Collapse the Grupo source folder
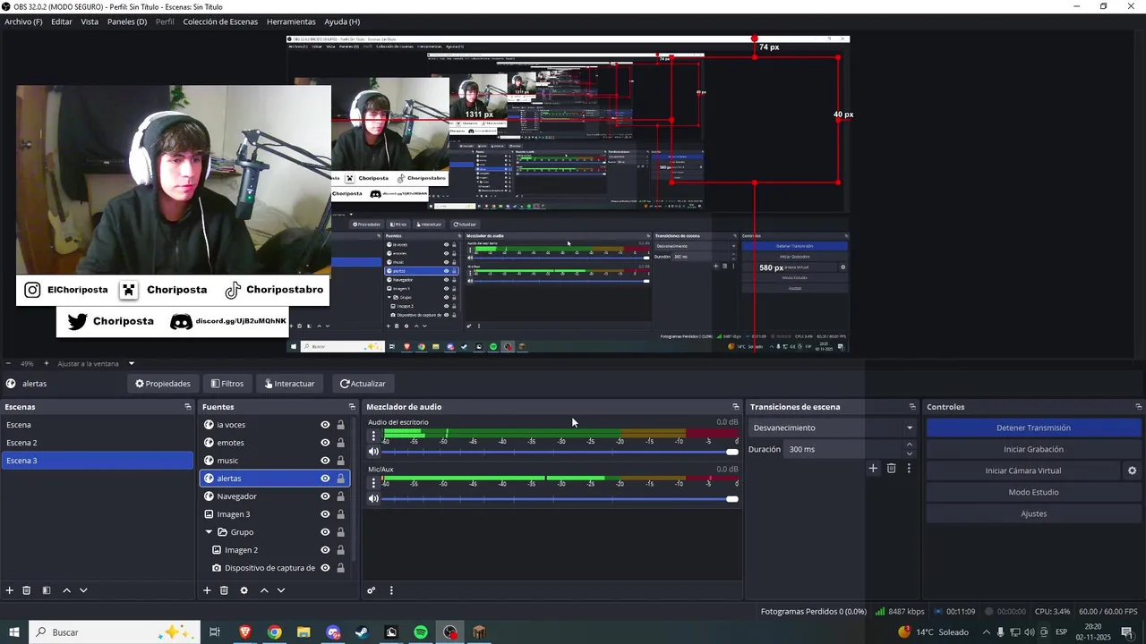 [209, 532]
